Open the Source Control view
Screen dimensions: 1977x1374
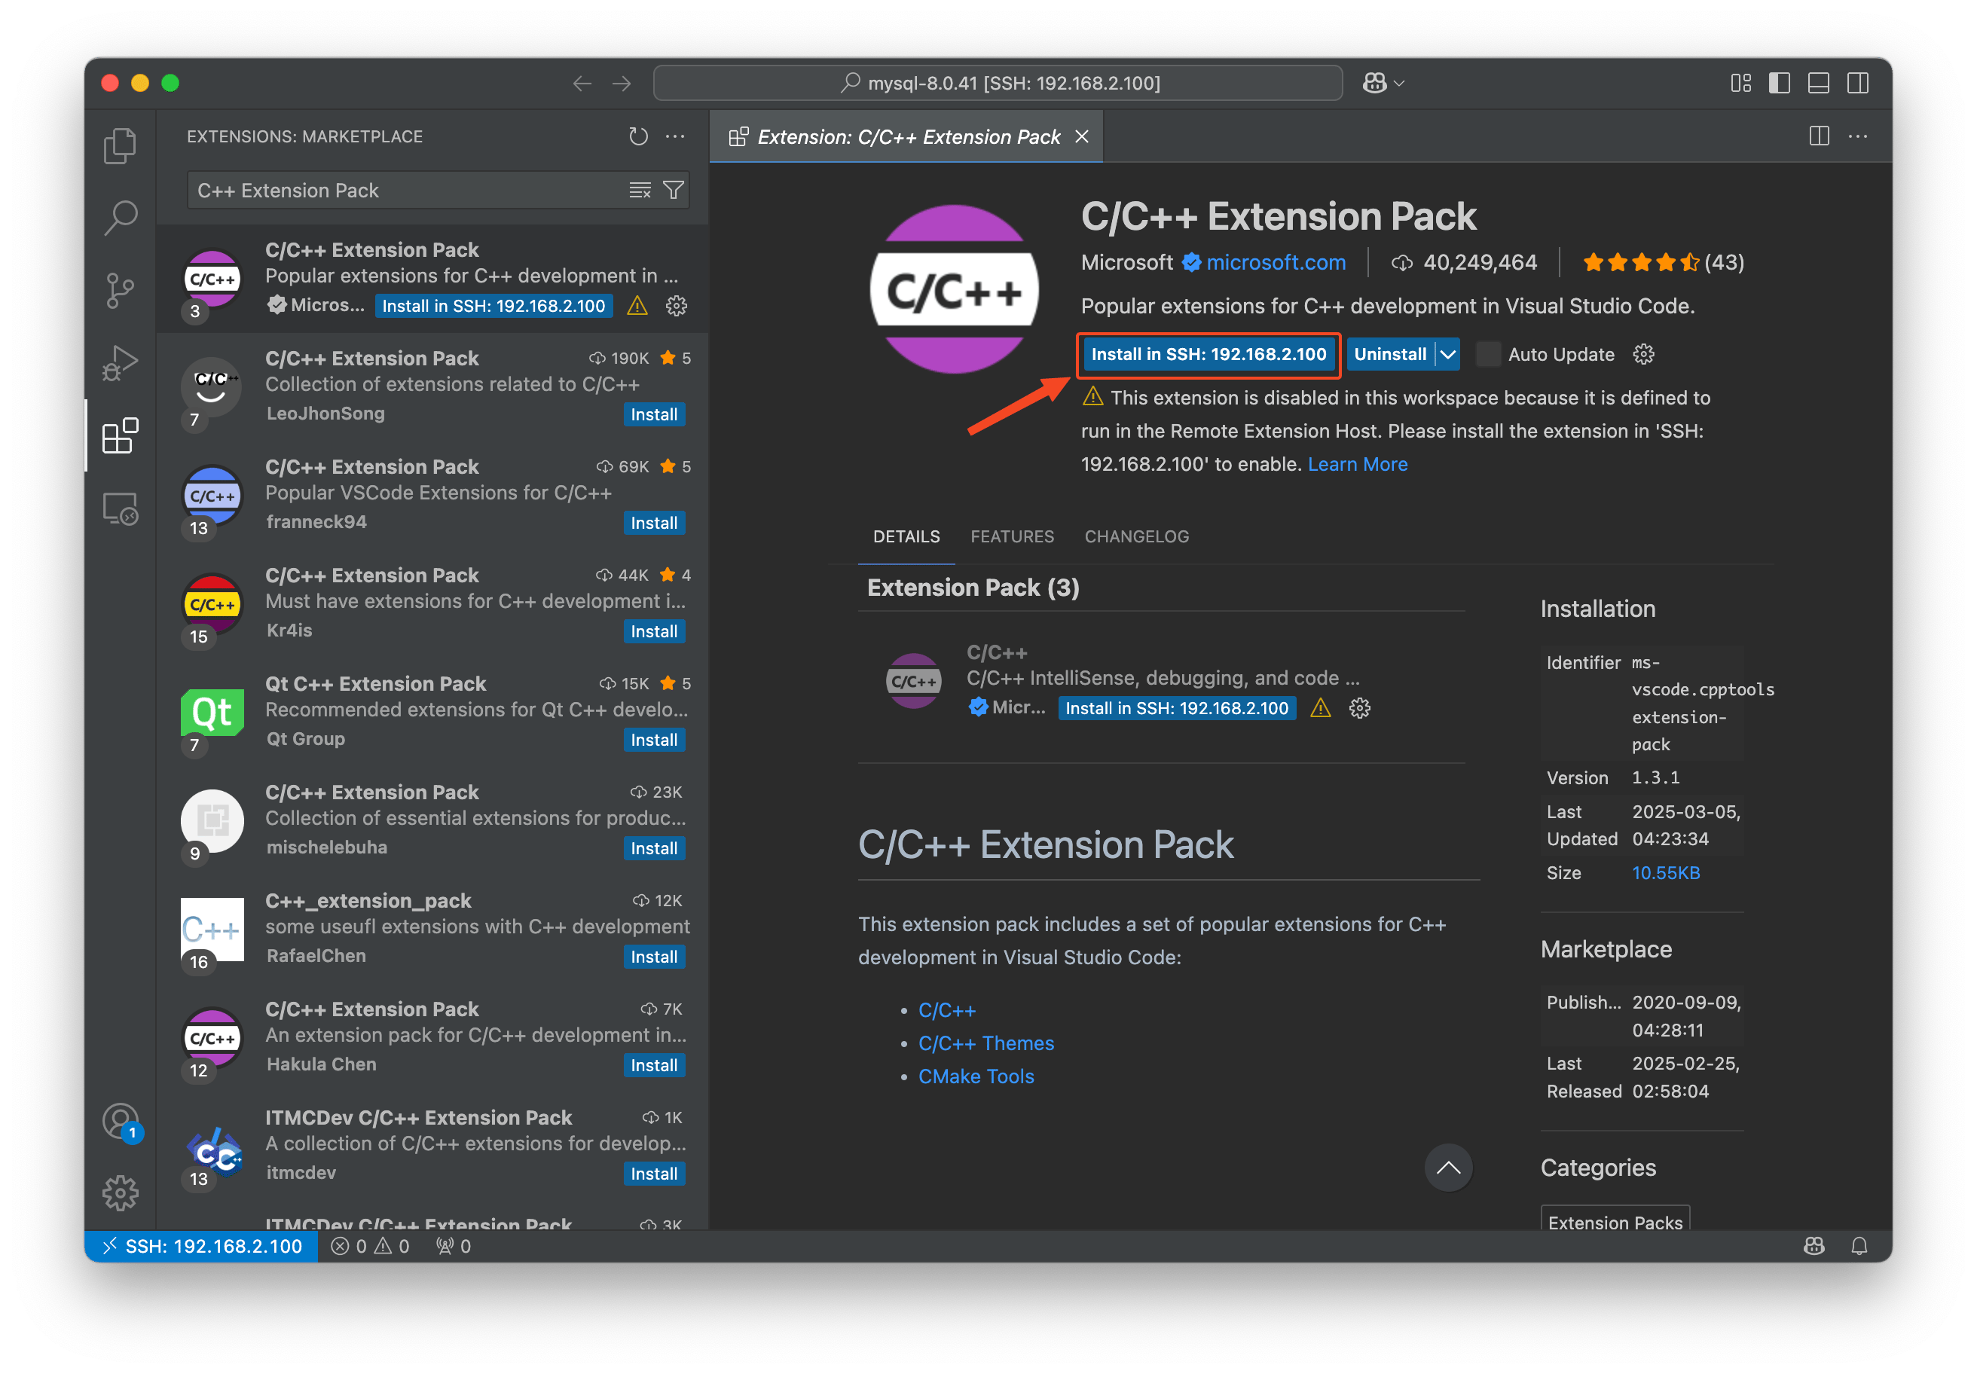pos(120,290)
